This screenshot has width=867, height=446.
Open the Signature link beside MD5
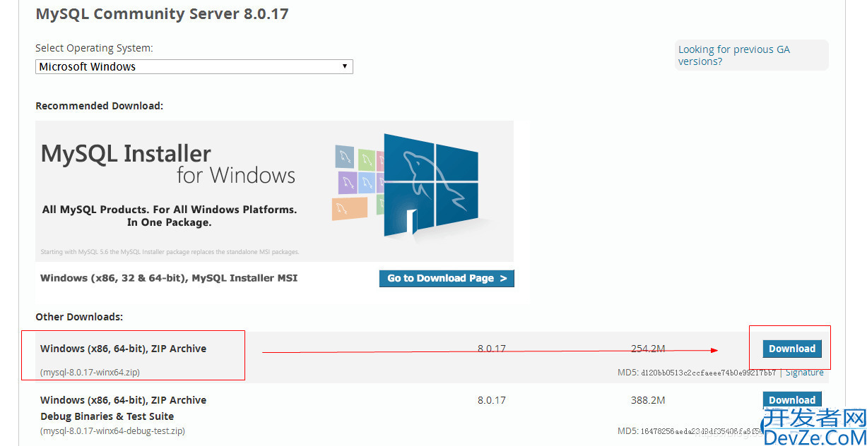(x=804, y=373)
